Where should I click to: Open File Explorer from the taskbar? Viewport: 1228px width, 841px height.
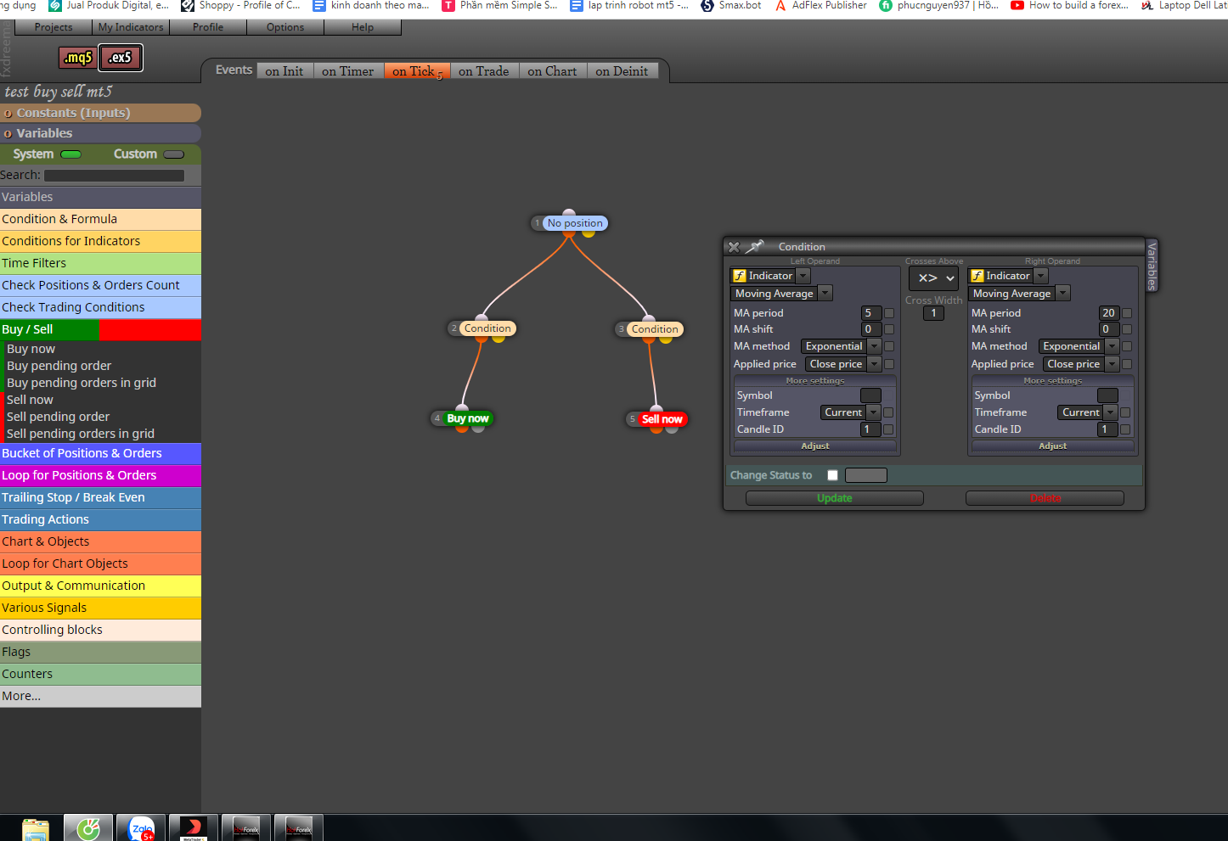pos(35,828)
